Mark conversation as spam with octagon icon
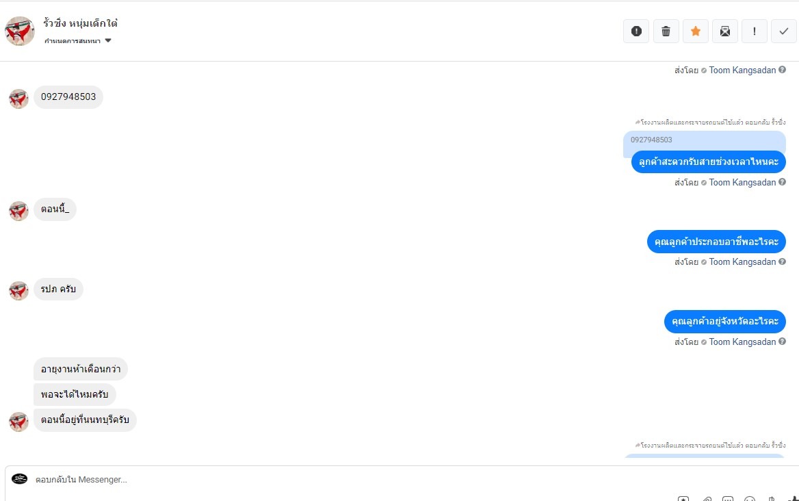The height and width of the screenshot is (501, 799). point(636,31)
